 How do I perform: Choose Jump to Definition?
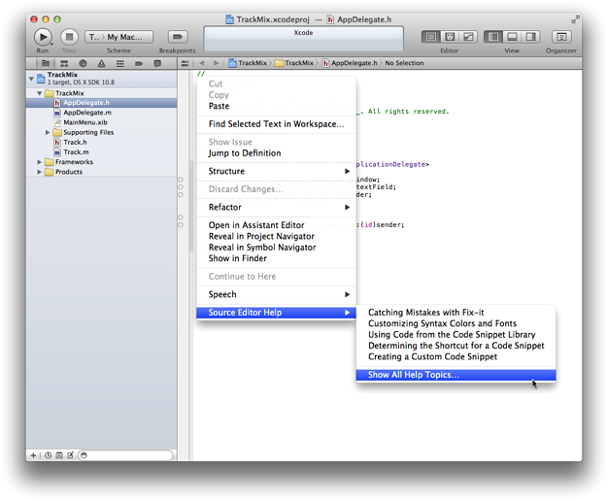276,153
